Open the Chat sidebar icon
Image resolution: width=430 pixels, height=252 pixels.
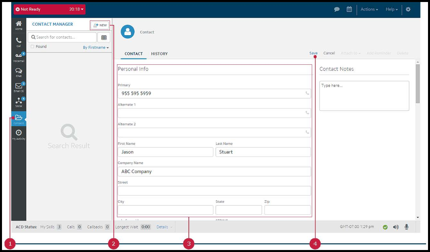[19, 72]
